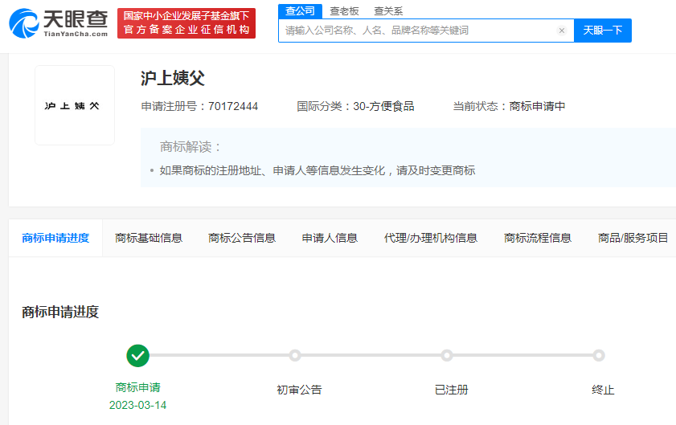Switch to the 查关系 search tab

[x=388, y=11]
